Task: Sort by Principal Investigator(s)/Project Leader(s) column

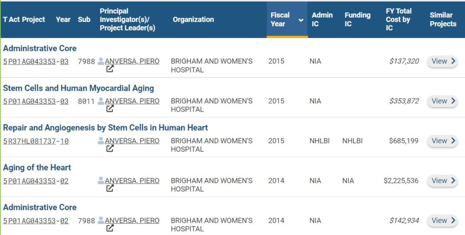Action: (127, 20)
